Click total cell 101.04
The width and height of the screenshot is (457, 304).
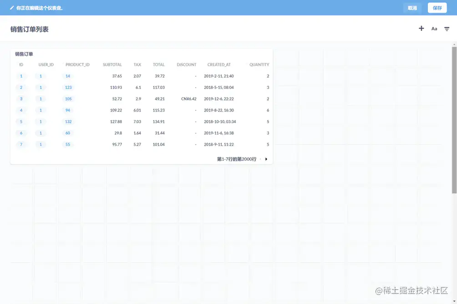tap(159, 145)
